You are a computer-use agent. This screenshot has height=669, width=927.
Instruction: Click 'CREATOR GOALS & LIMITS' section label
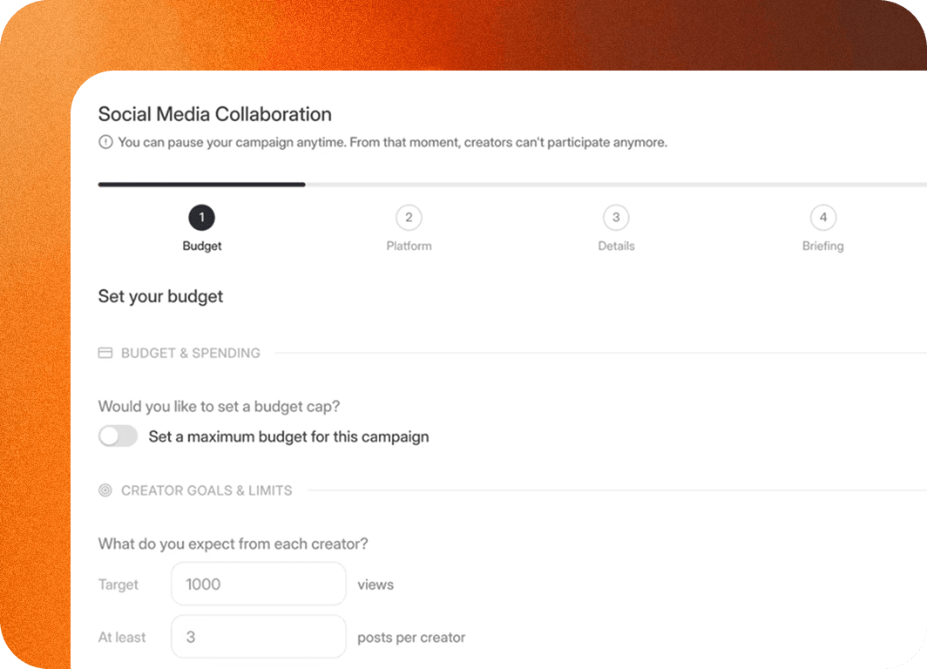pyautogui.click(x=206, y=490)
